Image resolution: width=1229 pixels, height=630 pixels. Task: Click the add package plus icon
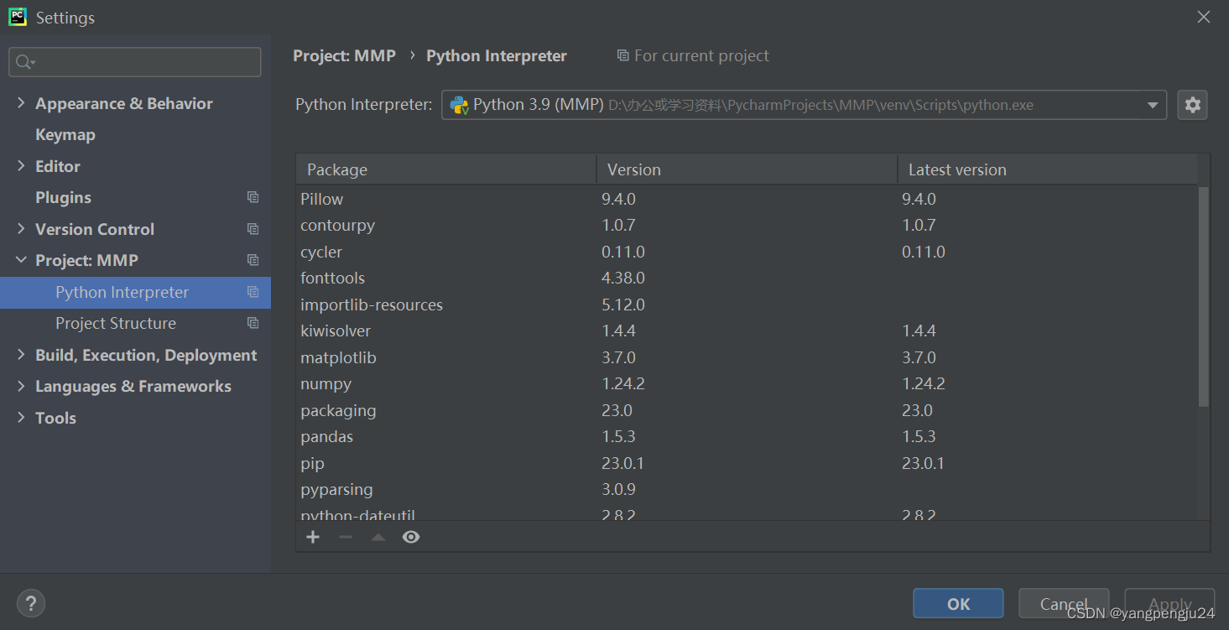point(313,537)
